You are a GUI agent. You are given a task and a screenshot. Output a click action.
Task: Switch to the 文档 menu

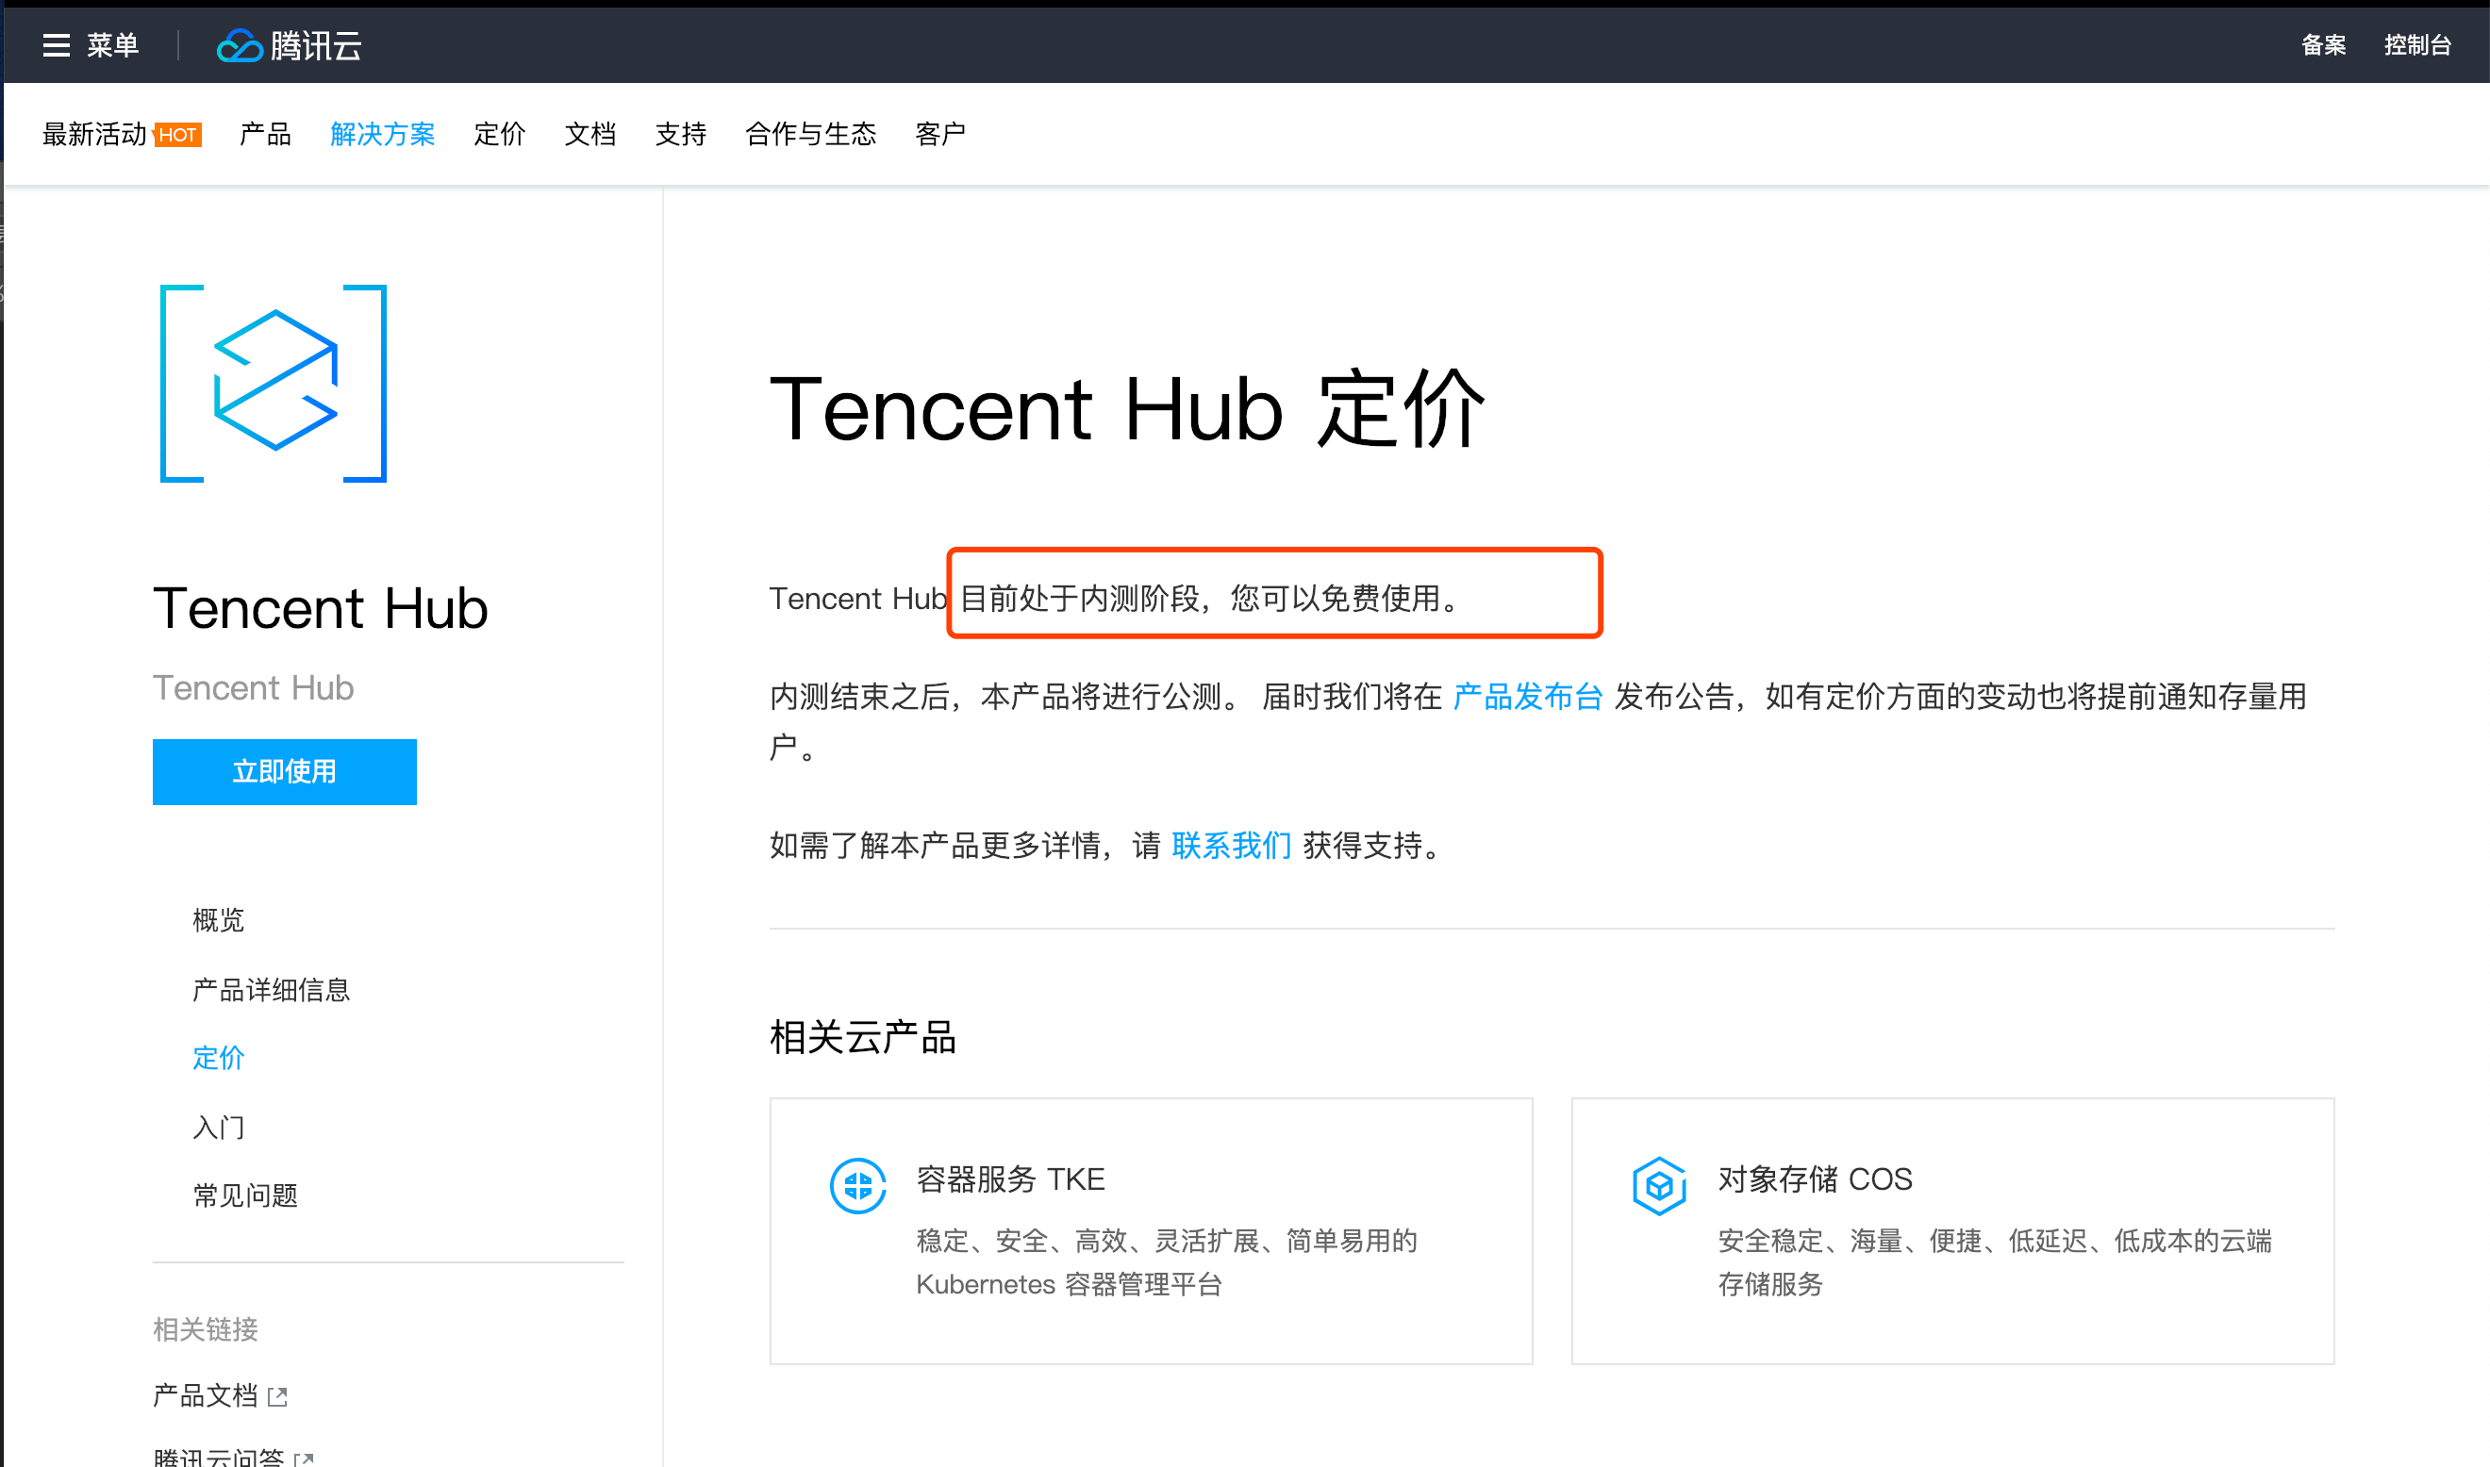[590, 135]
